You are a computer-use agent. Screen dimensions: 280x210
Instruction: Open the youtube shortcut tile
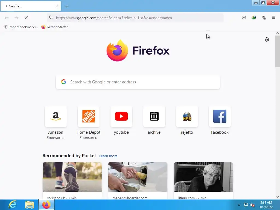pos(121,116)
